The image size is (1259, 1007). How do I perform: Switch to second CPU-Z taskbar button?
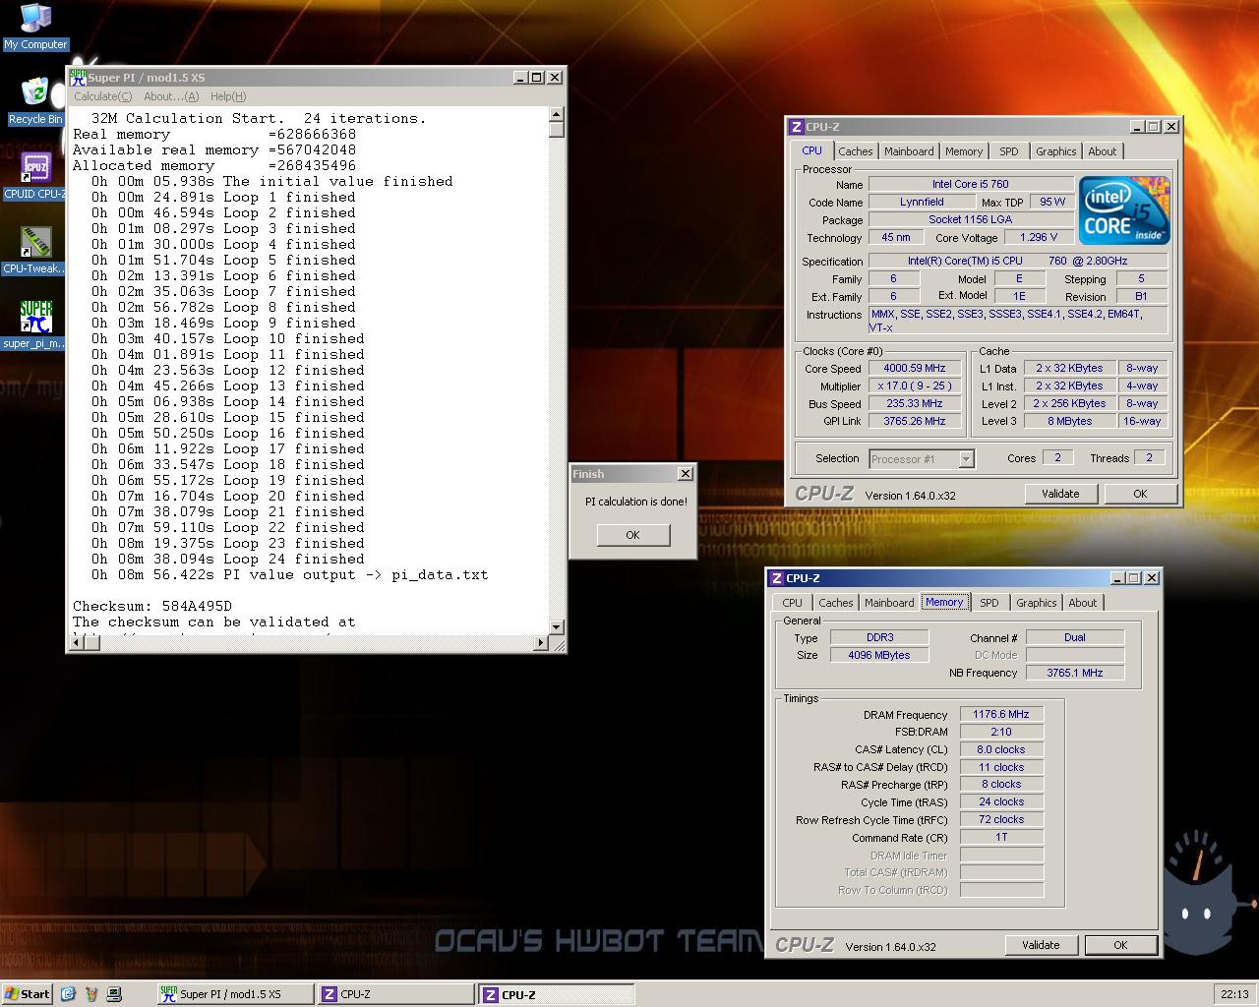[x=557, y=994]
